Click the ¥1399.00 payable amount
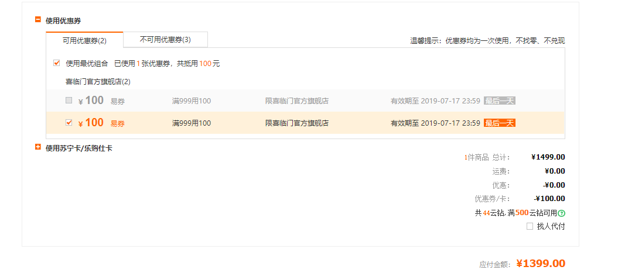This screenshot has width=618, height=270. point(541,264)
